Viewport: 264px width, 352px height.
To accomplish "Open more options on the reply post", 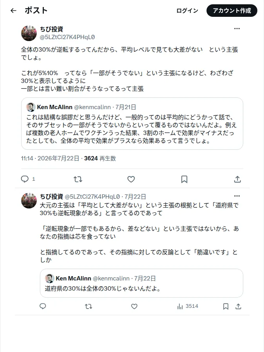I will [237, 196].
